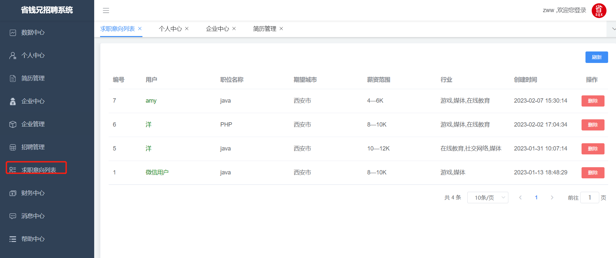Switch to the 简历管理 tab
Image resolution: width=616 pixels, height=258 pixels.
265,29
